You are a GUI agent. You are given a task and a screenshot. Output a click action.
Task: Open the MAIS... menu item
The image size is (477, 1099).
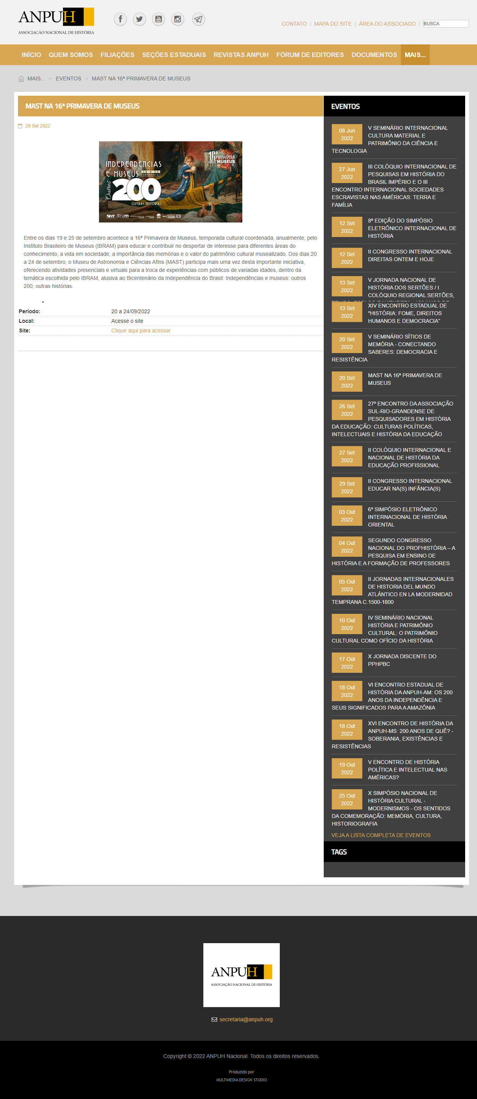tap(415, 55)
